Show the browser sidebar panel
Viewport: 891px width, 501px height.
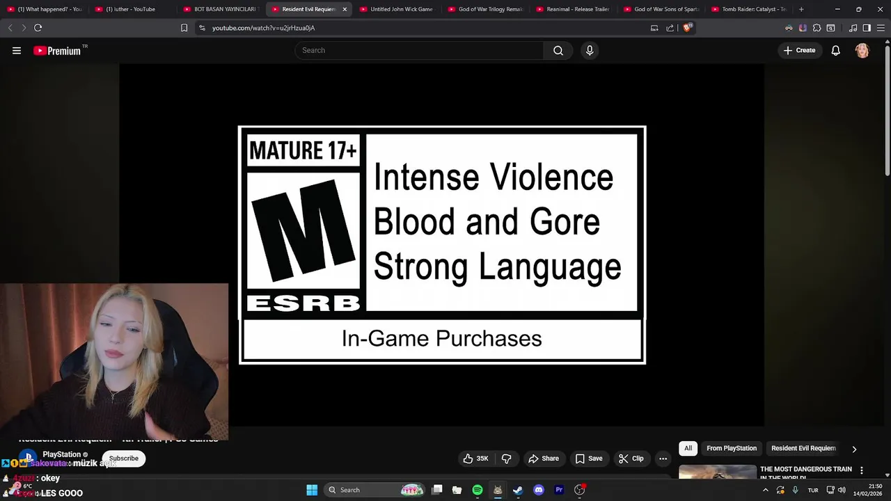[x=867, y=28]
